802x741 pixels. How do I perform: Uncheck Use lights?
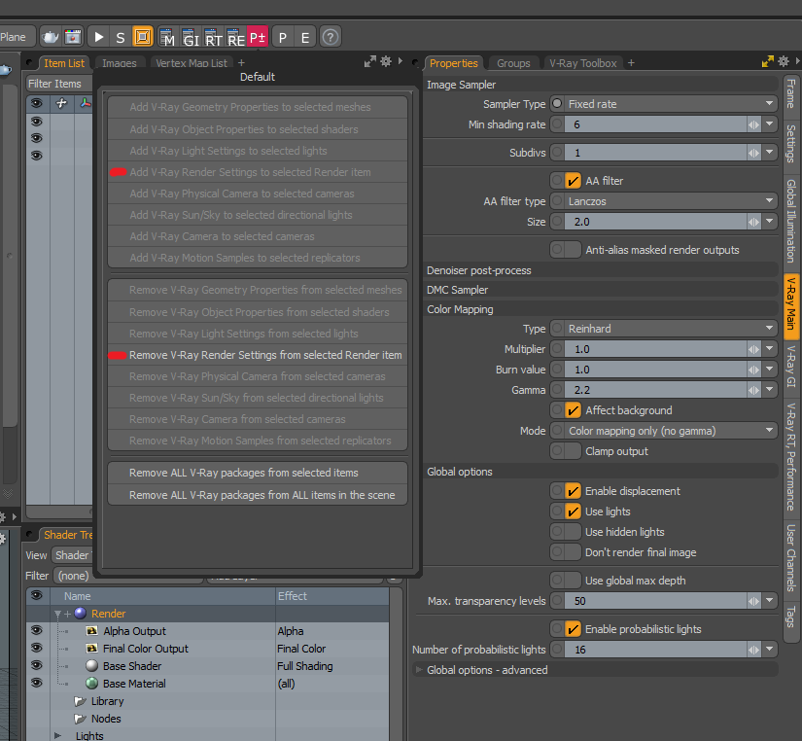click(573, 512)
